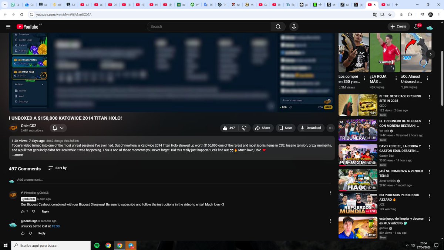Open options for the pinned ObieCS comment

pos(330,193)
